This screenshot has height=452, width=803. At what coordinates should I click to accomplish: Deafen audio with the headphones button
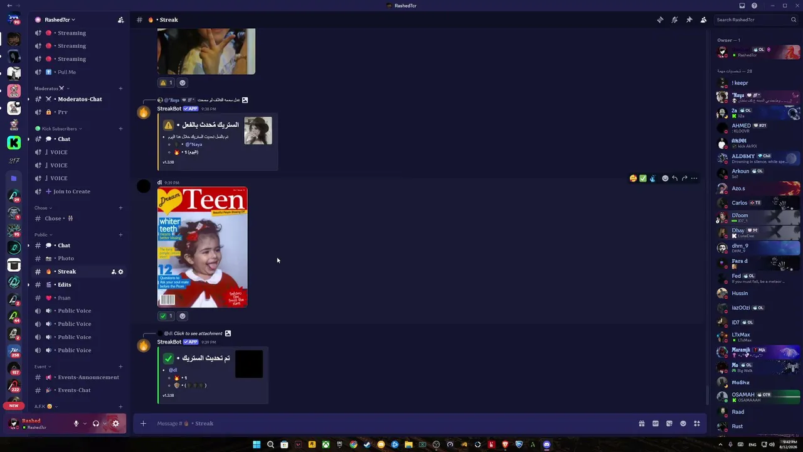pyautogui.click(x=95, y=424)
